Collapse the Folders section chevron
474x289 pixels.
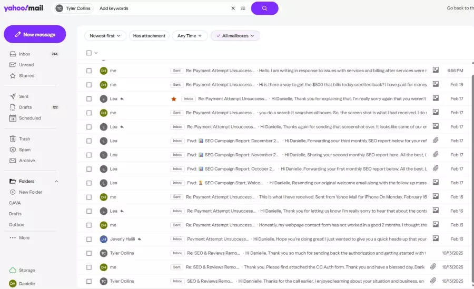[56, 181]
